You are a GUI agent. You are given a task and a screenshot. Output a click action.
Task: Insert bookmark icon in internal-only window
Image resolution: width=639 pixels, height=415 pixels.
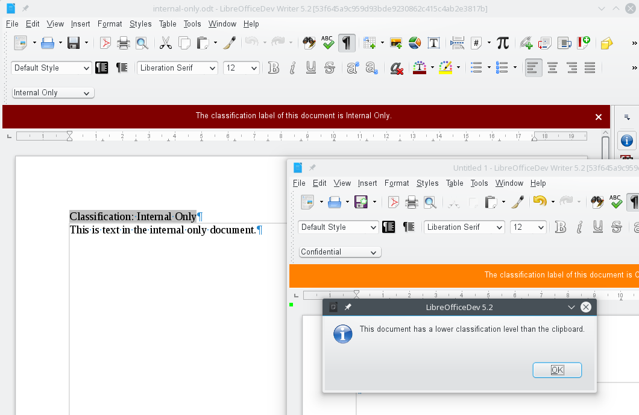[584, 43]
